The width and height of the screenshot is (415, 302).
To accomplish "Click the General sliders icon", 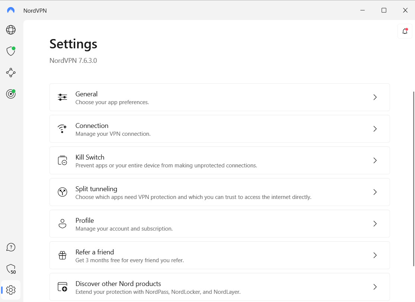I will click(63, 97).
